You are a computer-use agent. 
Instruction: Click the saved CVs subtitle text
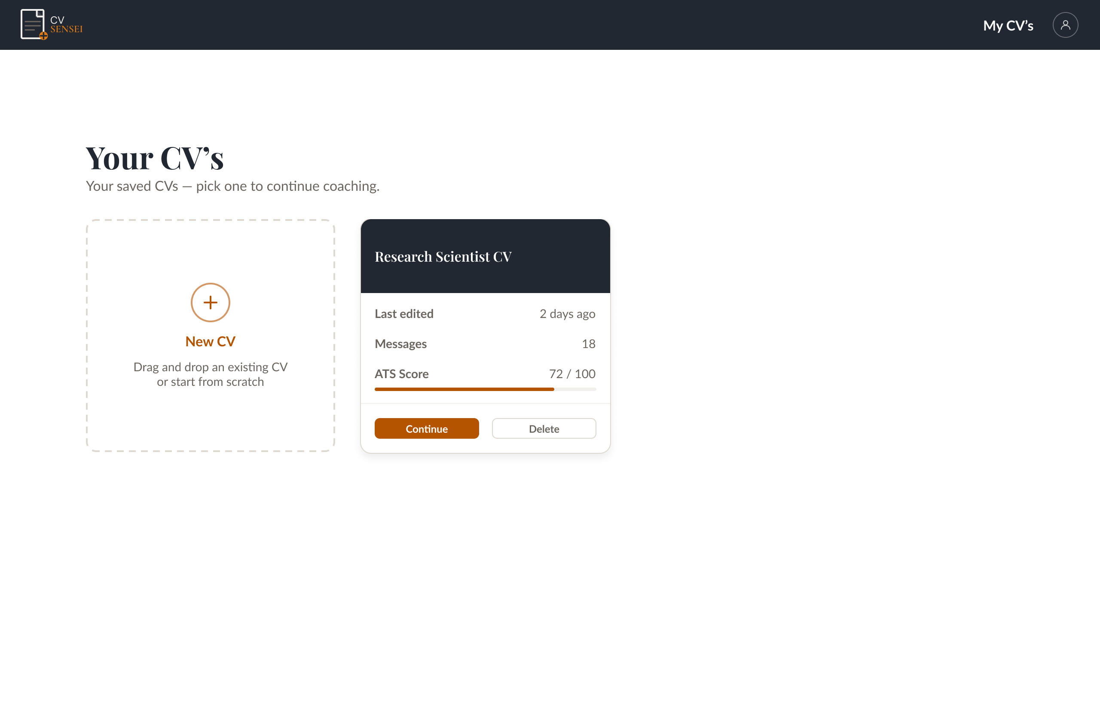pos(232,186)
